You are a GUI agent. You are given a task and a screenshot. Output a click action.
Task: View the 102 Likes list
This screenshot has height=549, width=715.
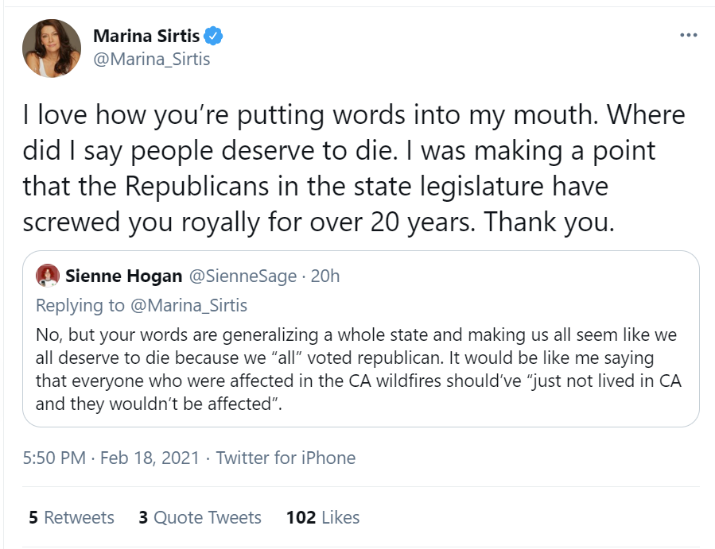[323, 518]
